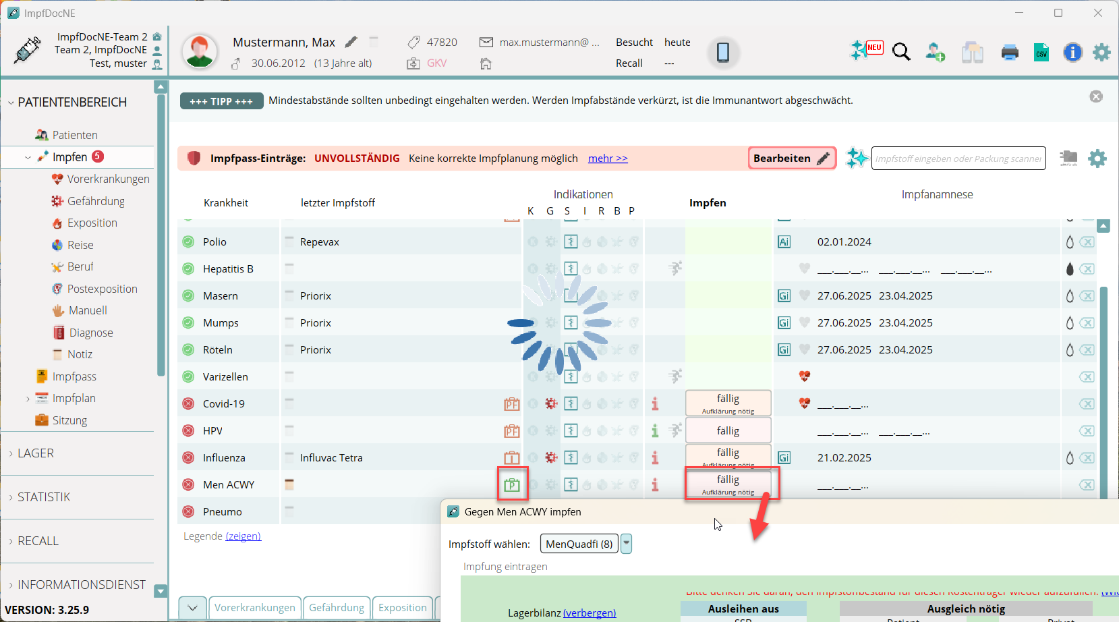The image size is (1119, 622).
Task: Click the printer icon in top toolbar
Action: pyautogui.click(x=1009, y=52)
